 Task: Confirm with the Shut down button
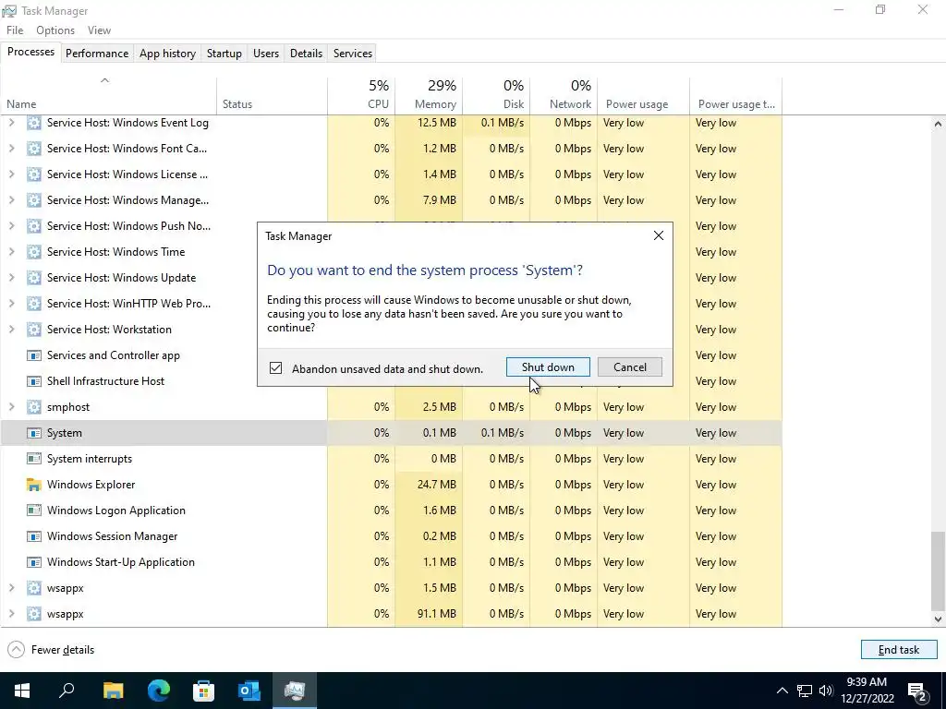(x=548, y=367)
